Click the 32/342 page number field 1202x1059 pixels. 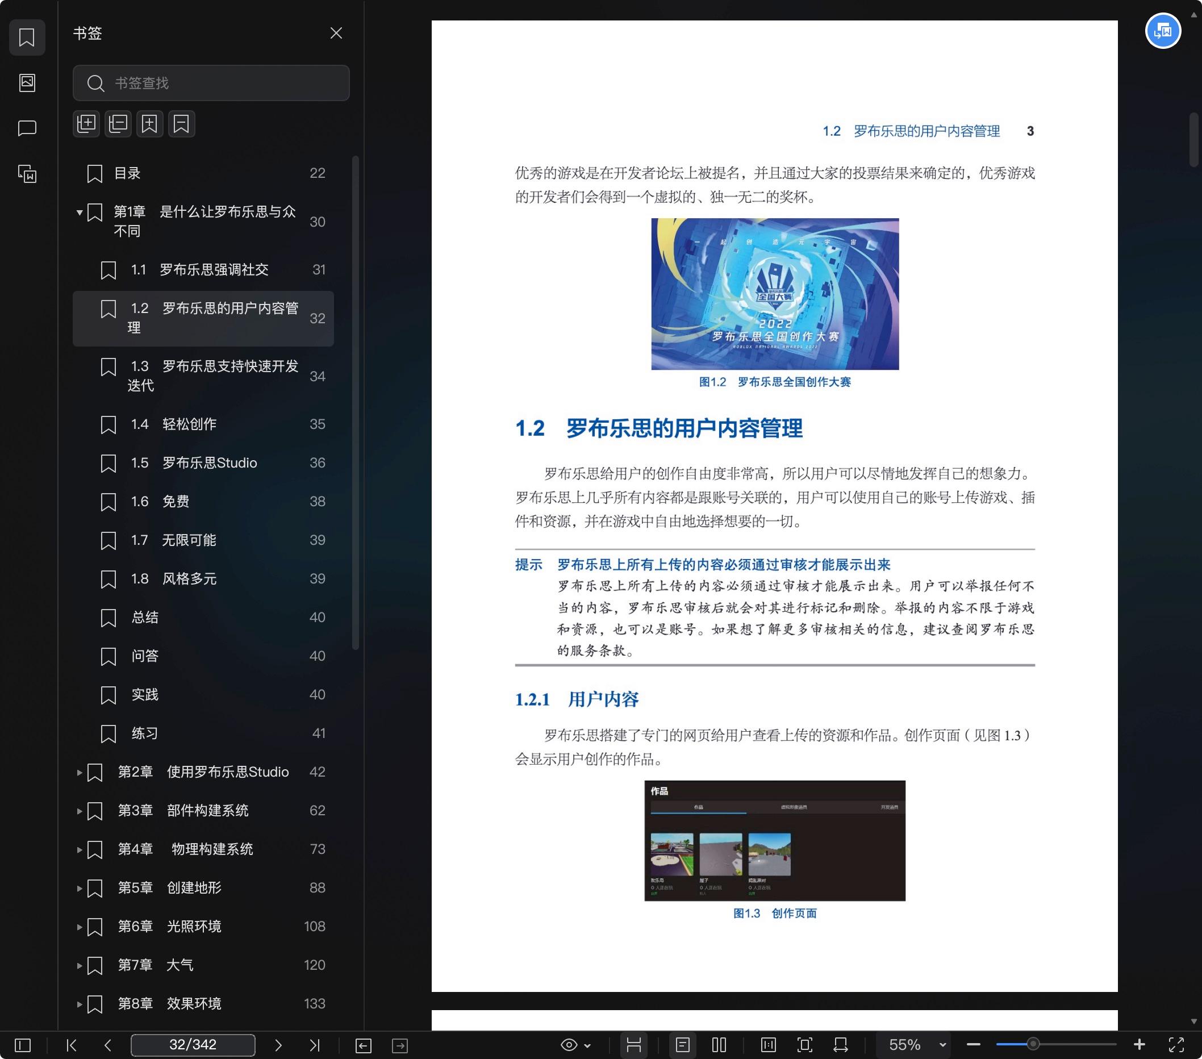pos(193,1045)
